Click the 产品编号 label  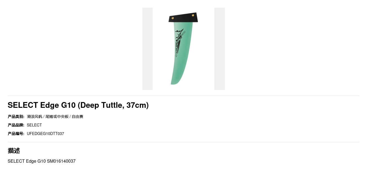coord(16,134)
